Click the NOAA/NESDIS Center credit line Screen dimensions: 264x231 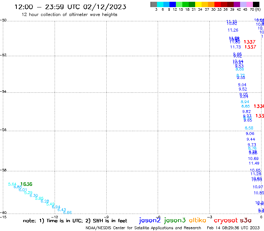click(x=143, y=228)
